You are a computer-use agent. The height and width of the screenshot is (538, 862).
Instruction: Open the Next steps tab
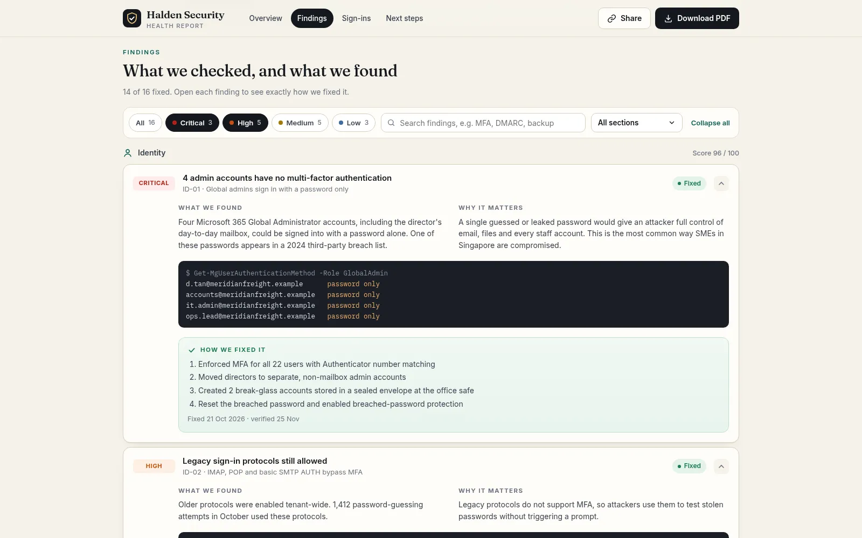coord(405,18)
